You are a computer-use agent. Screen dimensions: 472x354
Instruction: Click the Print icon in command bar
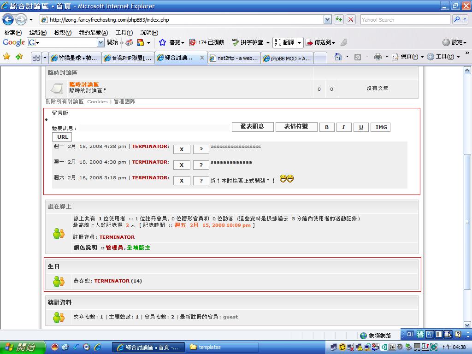pos(378,57)
